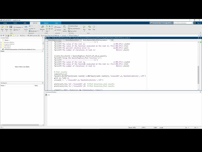Click the Value column header in Workspace
Screen dimensions: 202x152
click(39, 85)
